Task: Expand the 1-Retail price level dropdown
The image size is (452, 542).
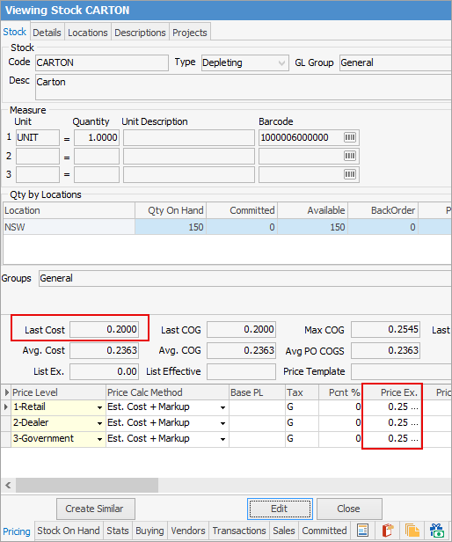Action: point(99,407)
